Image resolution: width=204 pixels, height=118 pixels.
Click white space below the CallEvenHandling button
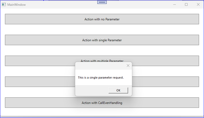tap(102, 111)
